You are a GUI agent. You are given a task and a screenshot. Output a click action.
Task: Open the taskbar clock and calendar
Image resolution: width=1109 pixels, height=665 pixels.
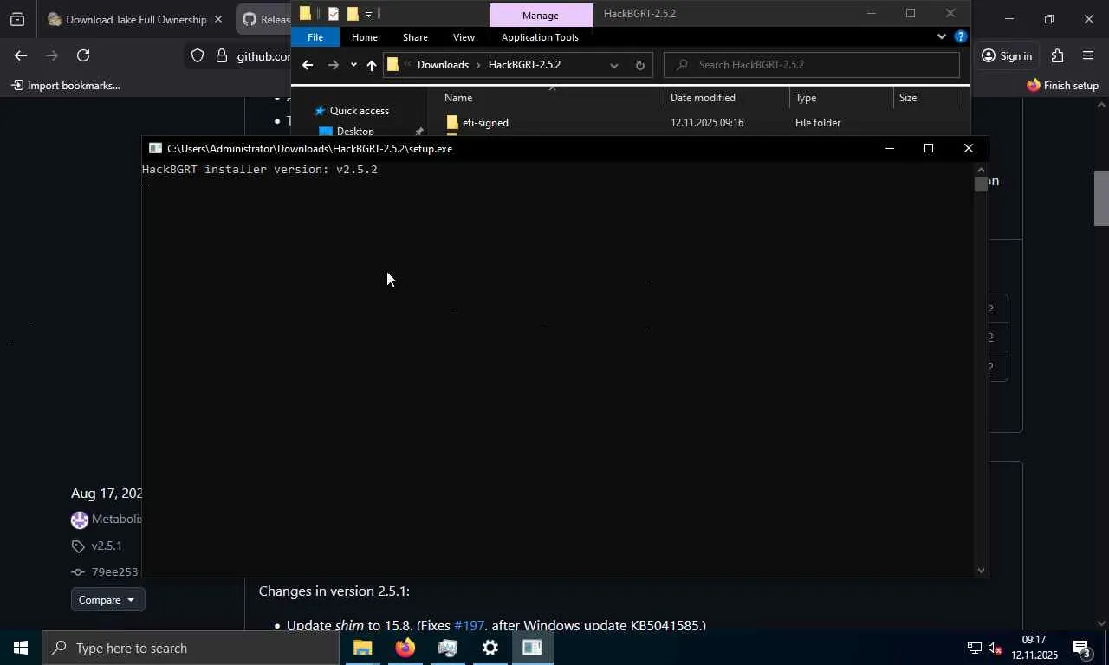(1034, 648)
